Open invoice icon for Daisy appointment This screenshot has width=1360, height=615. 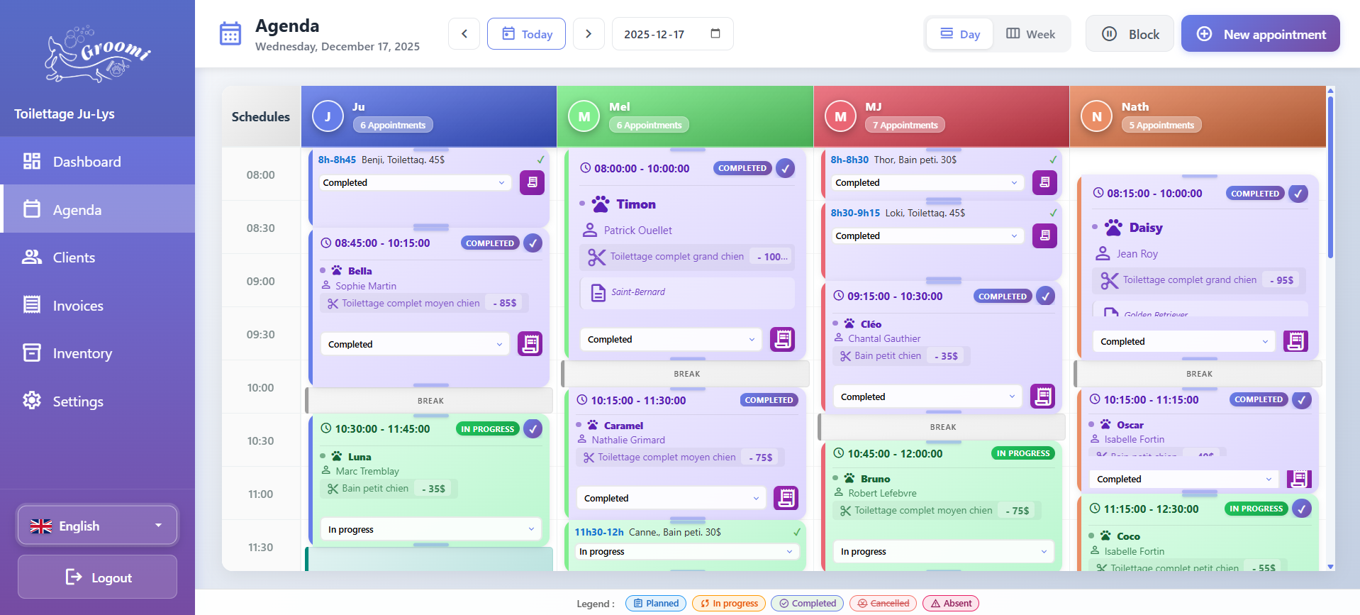point(1295,341)
